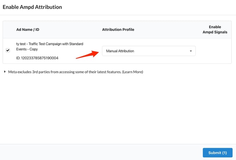Click the Ad Name / ID column header
236x160 pixels.
(28, 29)
